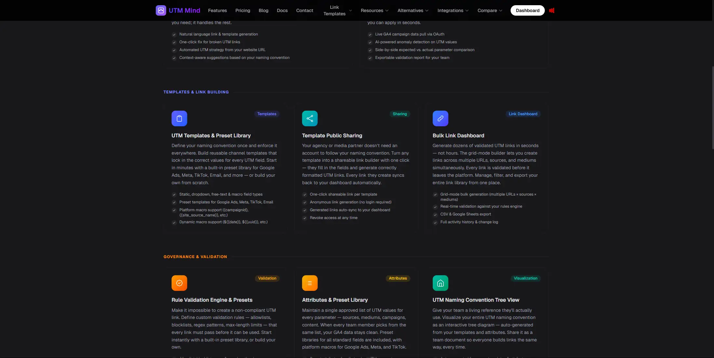714x358 pixels.
Task: Click the check-circle icon on Rule Validation card
Action: pyautogui.click(x=179, y=283)
